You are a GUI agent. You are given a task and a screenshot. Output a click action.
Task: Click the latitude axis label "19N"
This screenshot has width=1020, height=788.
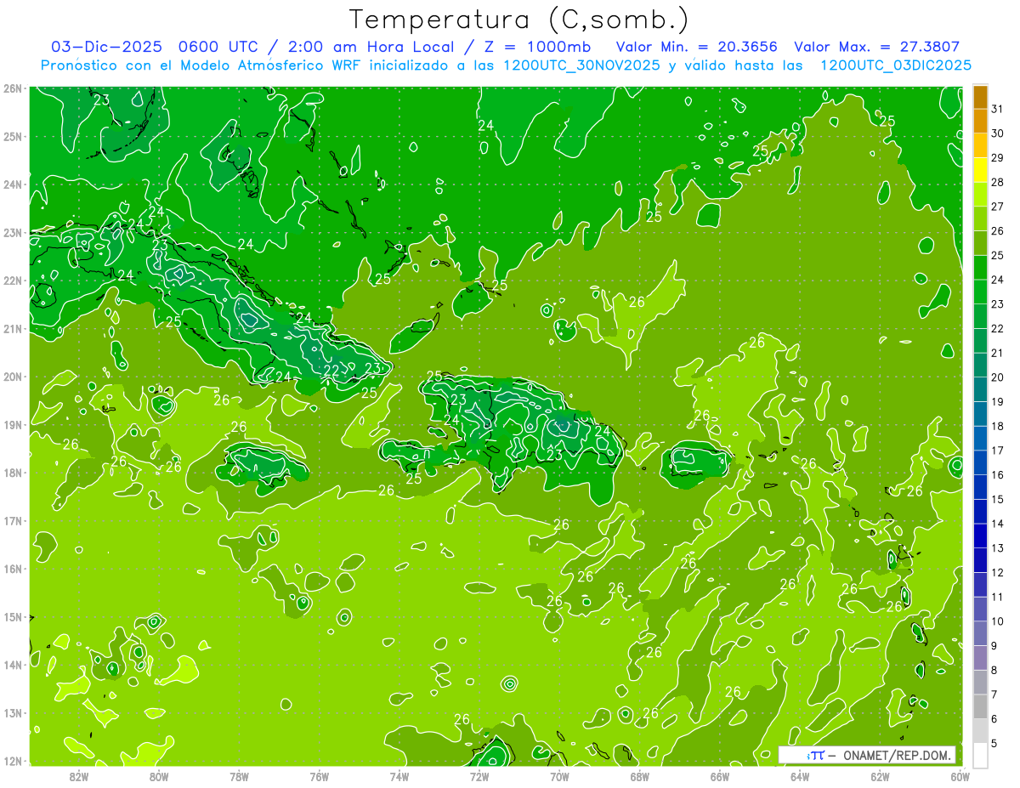pos(12,424)
